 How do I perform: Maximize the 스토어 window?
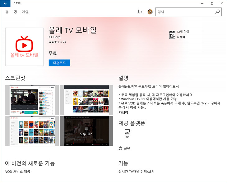coord(212,3)
